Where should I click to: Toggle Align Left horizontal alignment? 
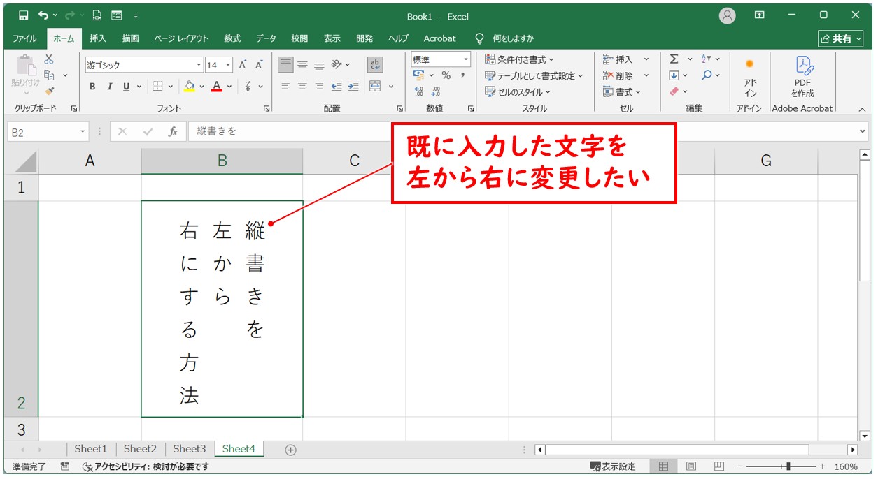[x=285, y=87]
